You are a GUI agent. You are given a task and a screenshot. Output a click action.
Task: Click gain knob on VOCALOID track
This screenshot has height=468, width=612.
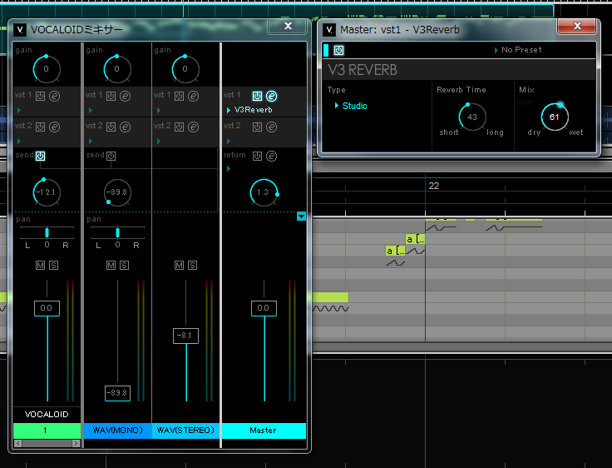pos(47,69)
